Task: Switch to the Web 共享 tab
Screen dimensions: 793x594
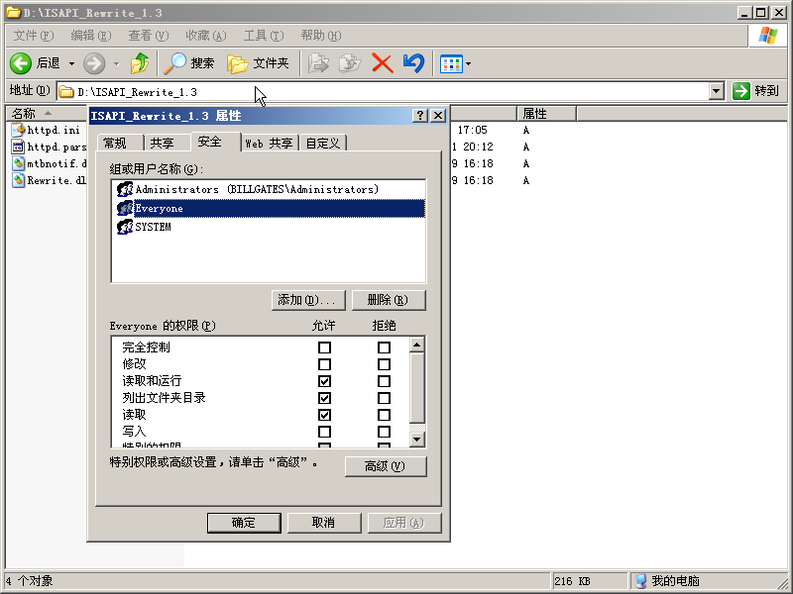Action: 270,144
